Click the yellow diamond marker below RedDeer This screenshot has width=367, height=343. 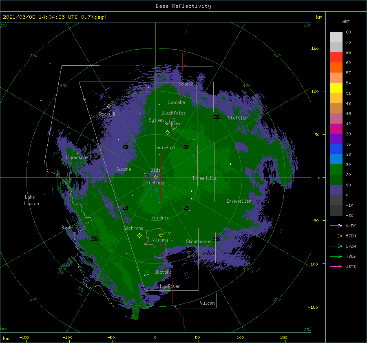pos(168,132)
